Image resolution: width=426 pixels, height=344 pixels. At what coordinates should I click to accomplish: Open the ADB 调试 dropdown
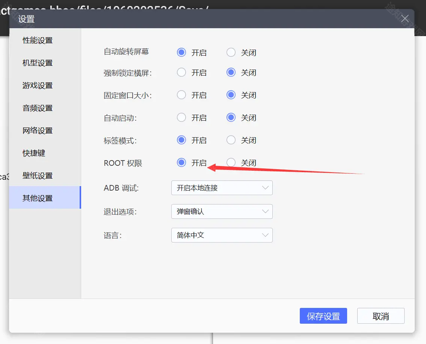point(222,188)
